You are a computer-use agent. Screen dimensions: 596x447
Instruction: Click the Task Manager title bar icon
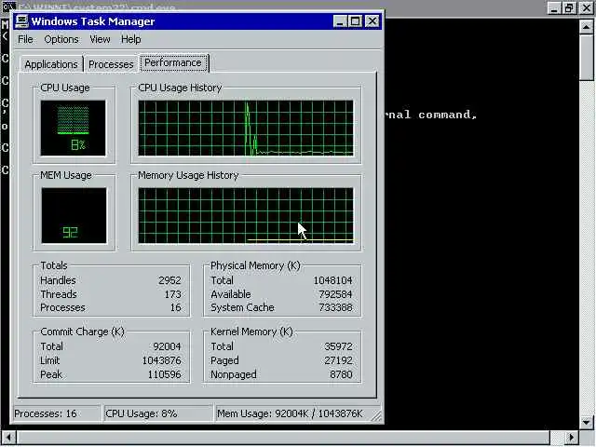click(22, 21)
